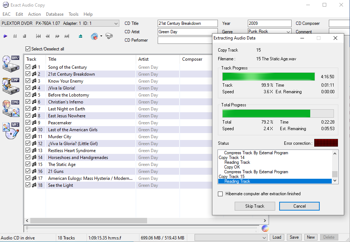Image resolution: width=350 pixels, height=242 pixels.
Task: Uncheck track 7 Last Night on Earth
Action: click(28, 109)
